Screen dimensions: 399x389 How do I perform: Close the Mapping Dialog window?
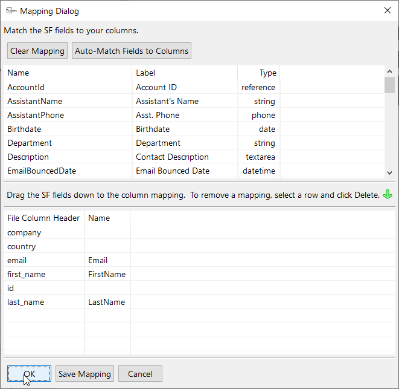pos(387,11)
